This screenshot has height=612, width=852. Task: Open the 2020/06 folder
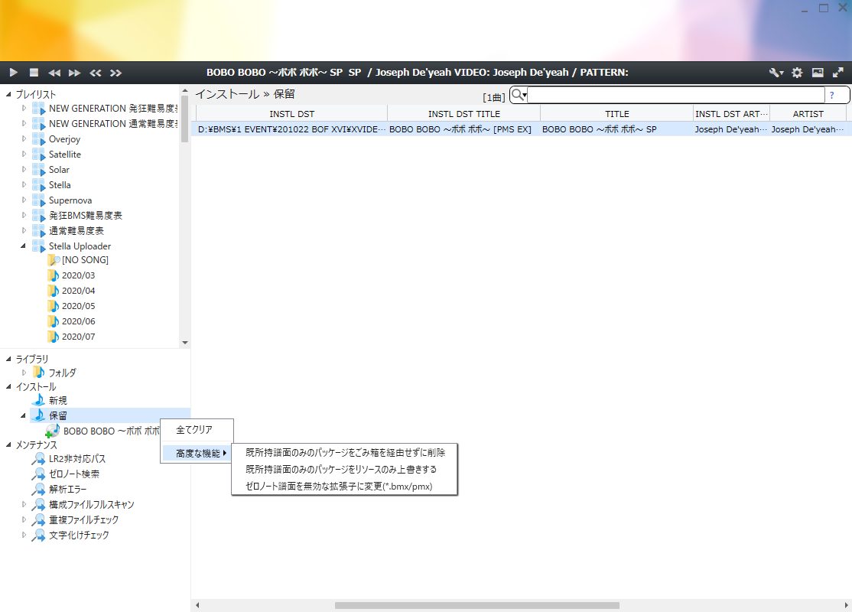tap(78, 321)
